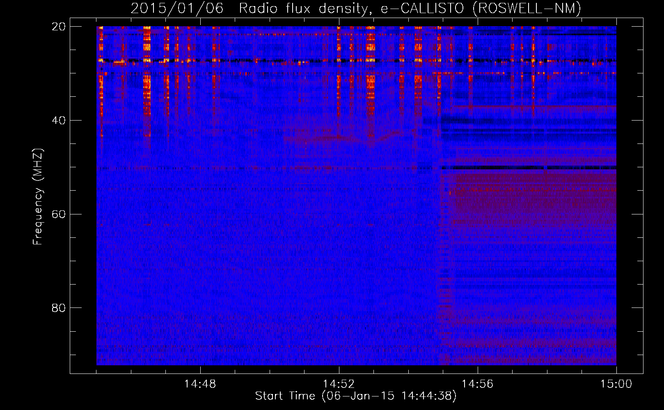This screenshot has height=410, width=664.
Task: Click the 'Start Time (06-Jan-15 14:44:38)' axis label
Action: tap(356, 396)
